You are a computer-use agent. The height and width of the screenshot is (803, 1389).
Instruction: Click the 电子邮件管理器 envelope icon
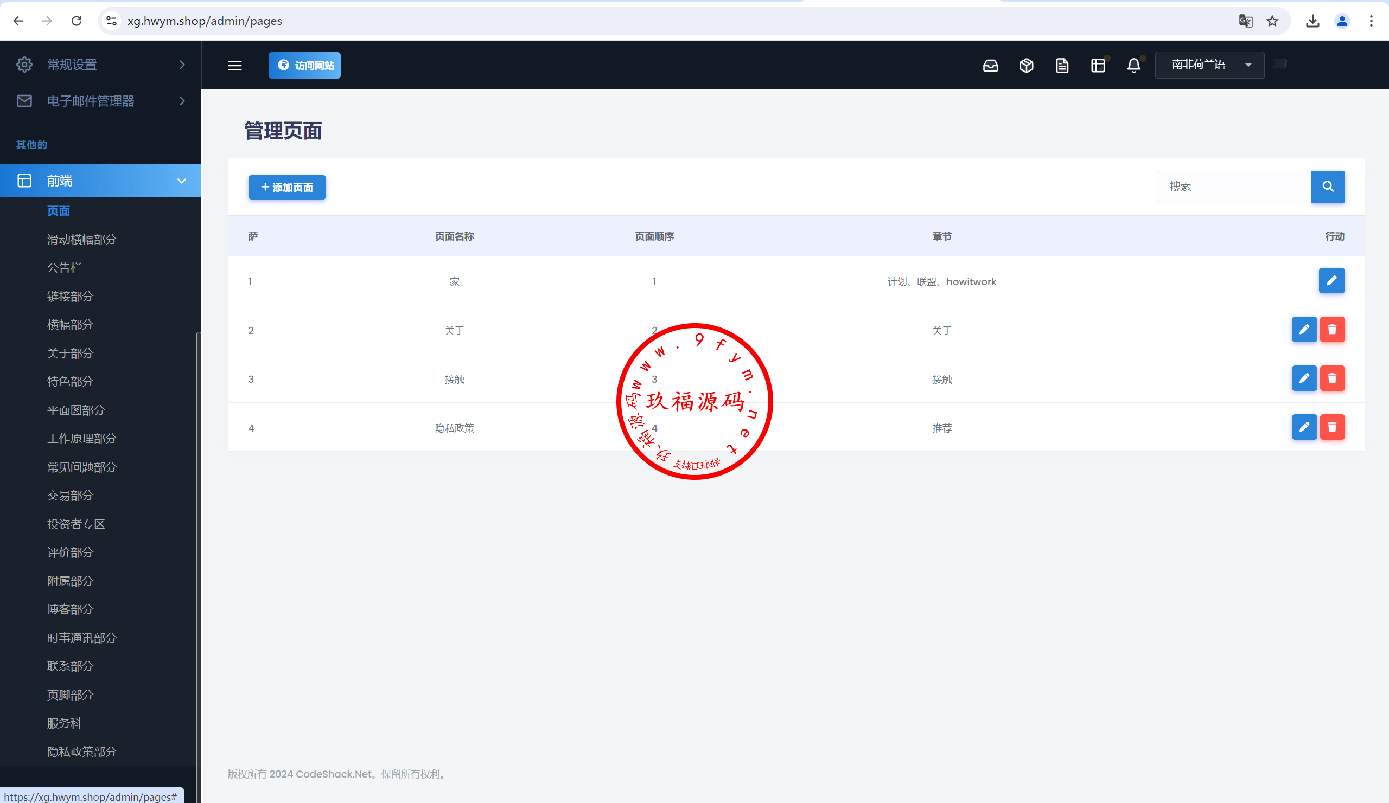pos(24,101)
